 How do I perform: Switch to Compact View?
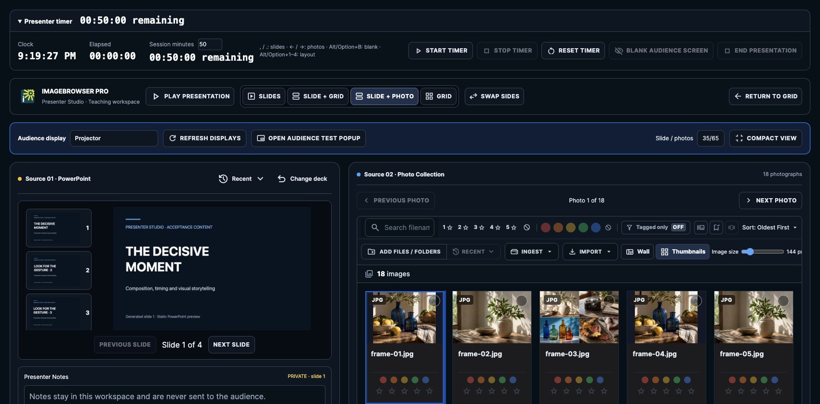(x=766, y=138)
